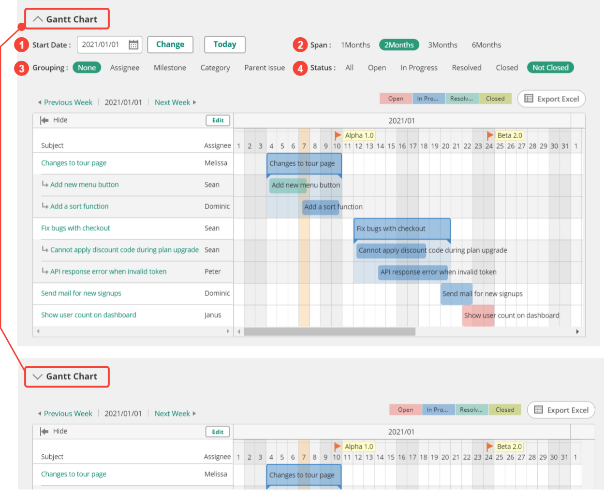Click the Edit button in upper chart
This screenshot has width=604, height=490.
click(218, 120)
